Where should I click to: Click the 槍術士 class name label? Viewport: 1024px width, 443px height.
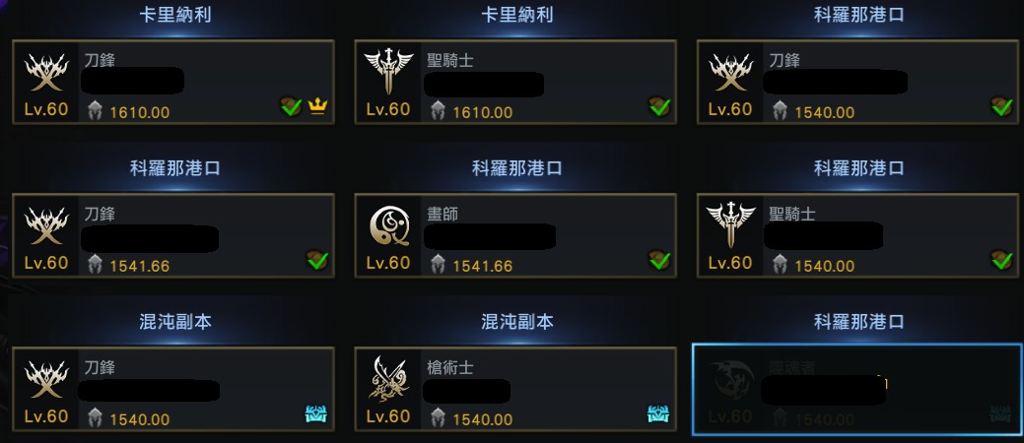[450, 368]
